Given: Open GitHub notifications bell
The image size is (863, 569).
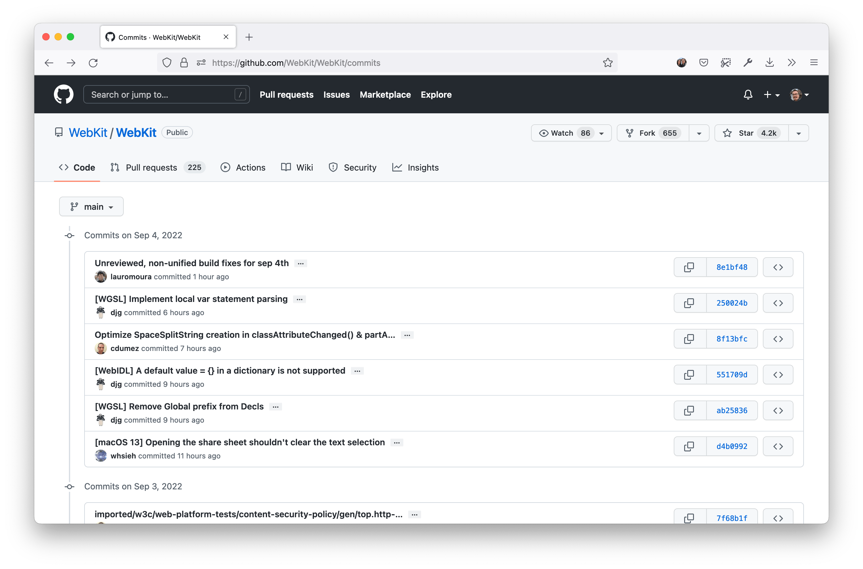Looking at the screenshot, I should (748, 94).
